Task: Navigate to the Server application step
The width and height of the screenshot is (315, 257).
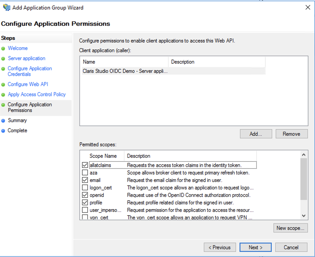Action: click(x=26, y=58)
